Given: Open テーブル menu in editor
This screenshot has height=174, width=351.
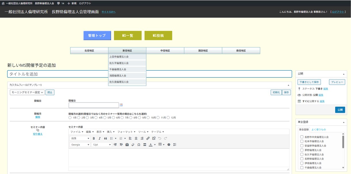Looking at the screenshot, I should (x=157, y=132).
